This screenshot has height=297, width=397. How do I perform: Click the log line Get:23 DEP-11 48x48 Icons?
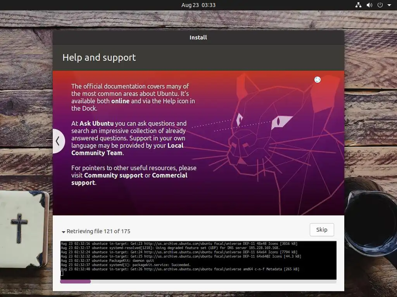coord(179,244)
